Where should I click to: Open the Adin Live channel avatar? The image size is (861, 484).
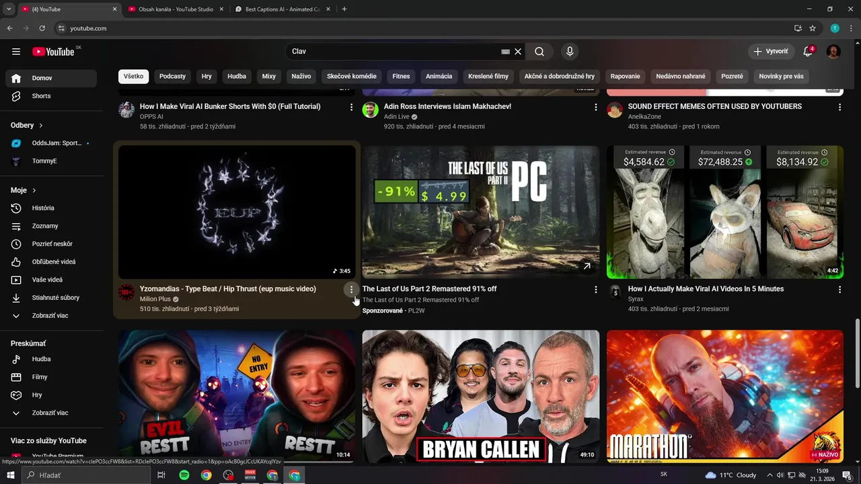click(371, 110)
